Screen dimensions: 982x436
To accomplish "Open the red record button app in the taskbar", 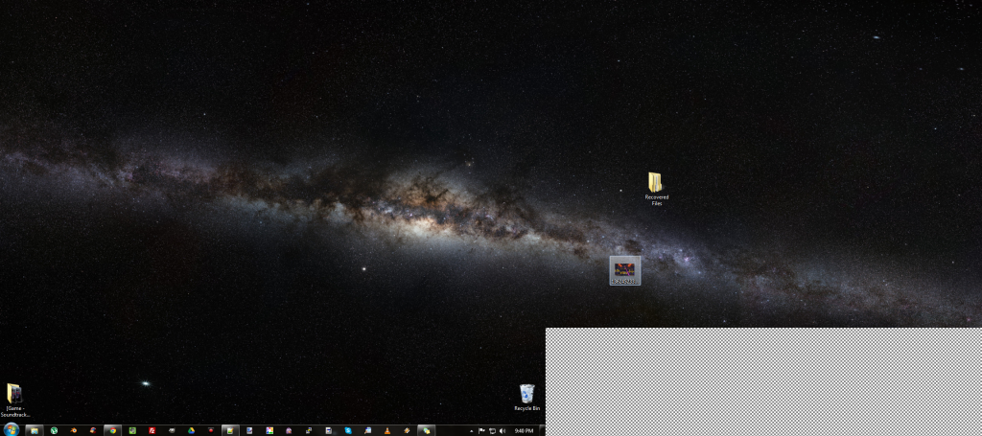I will coord(211,430).
